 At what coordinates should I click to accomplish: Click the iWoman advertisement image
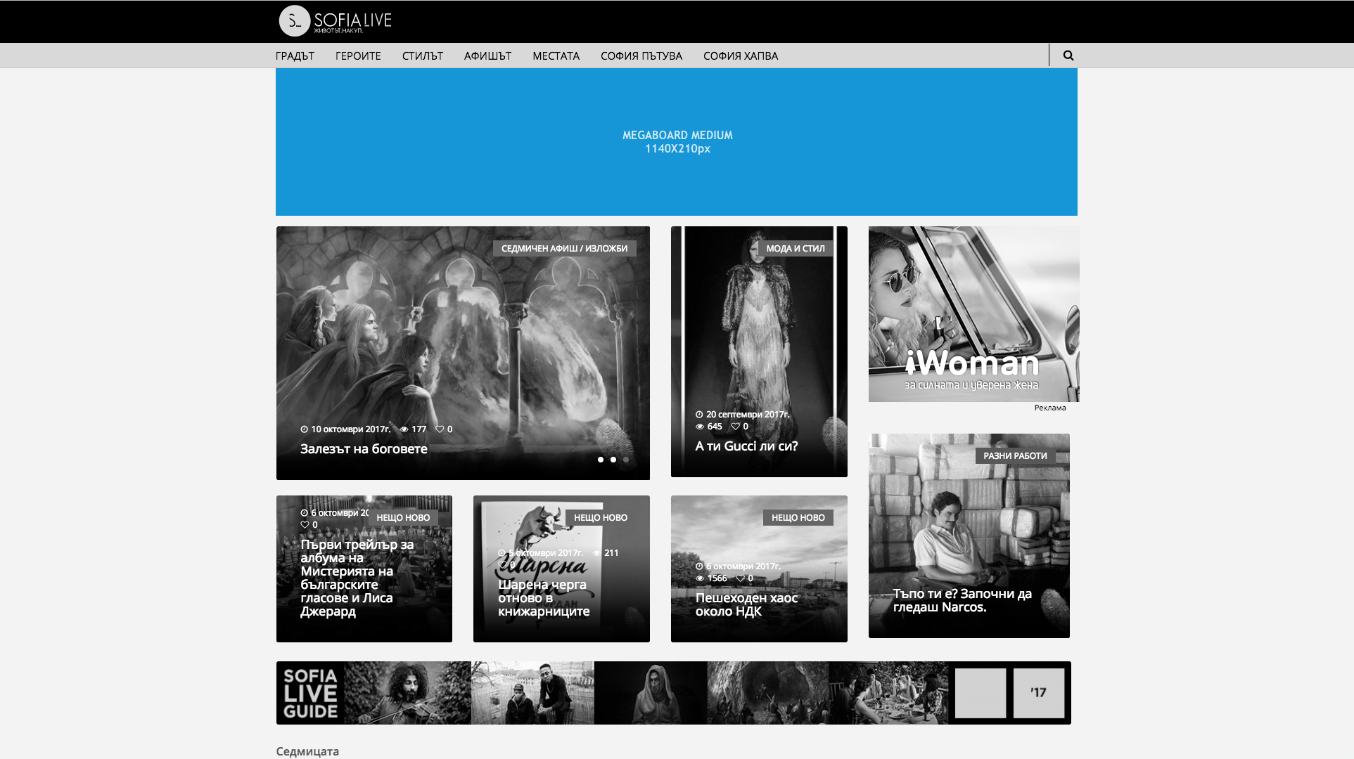coord(973,314)
